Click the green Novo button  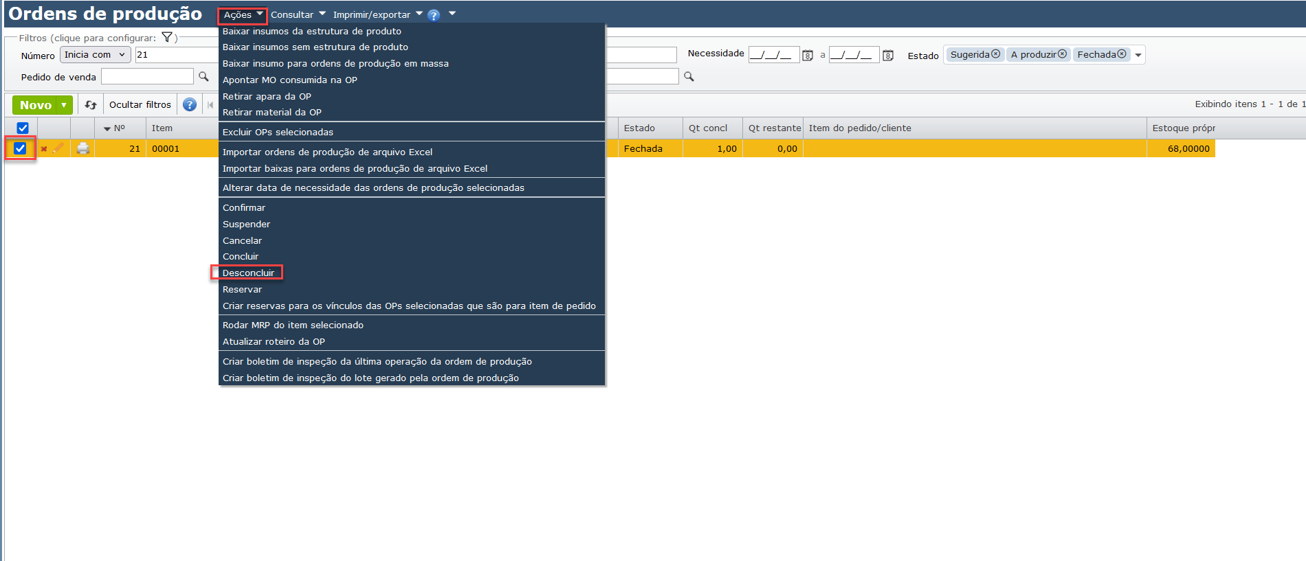[x=35, y=105]
